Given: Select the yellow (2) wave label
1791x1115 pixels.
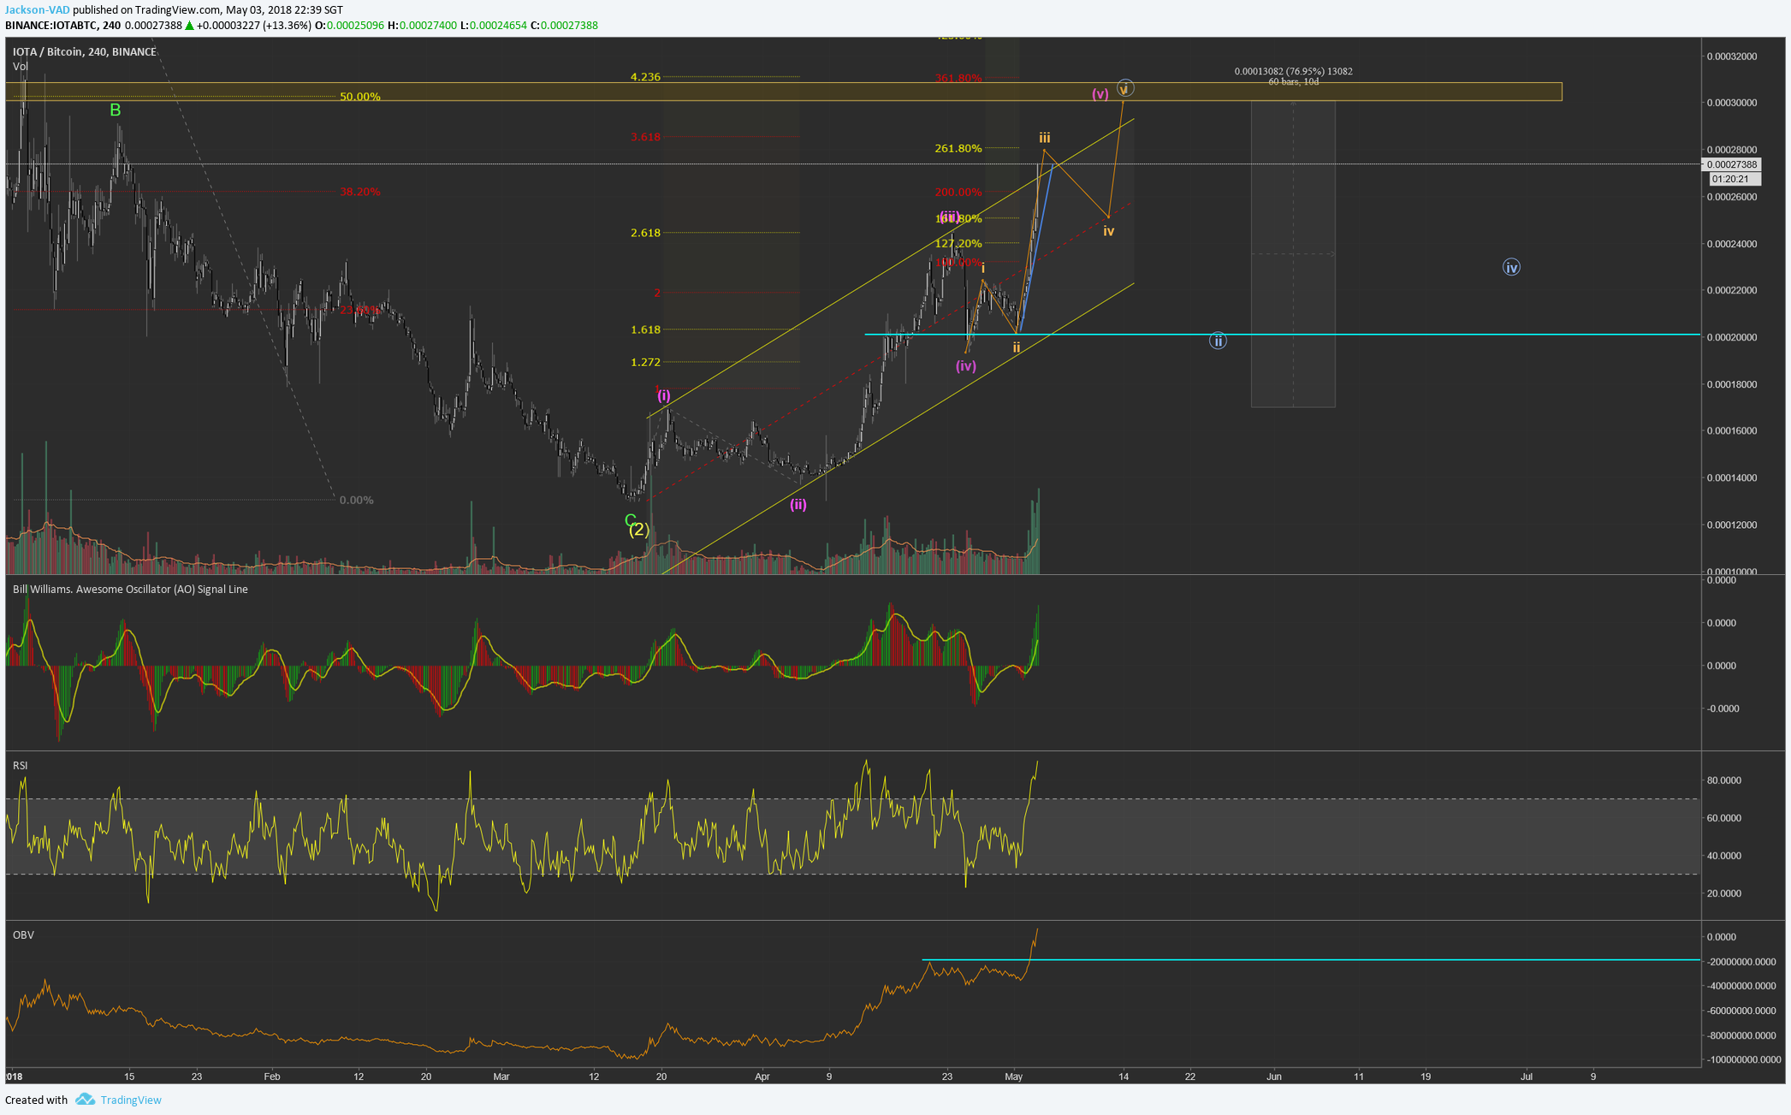Looking at the screenshot, I should click(x=639, y=530).
